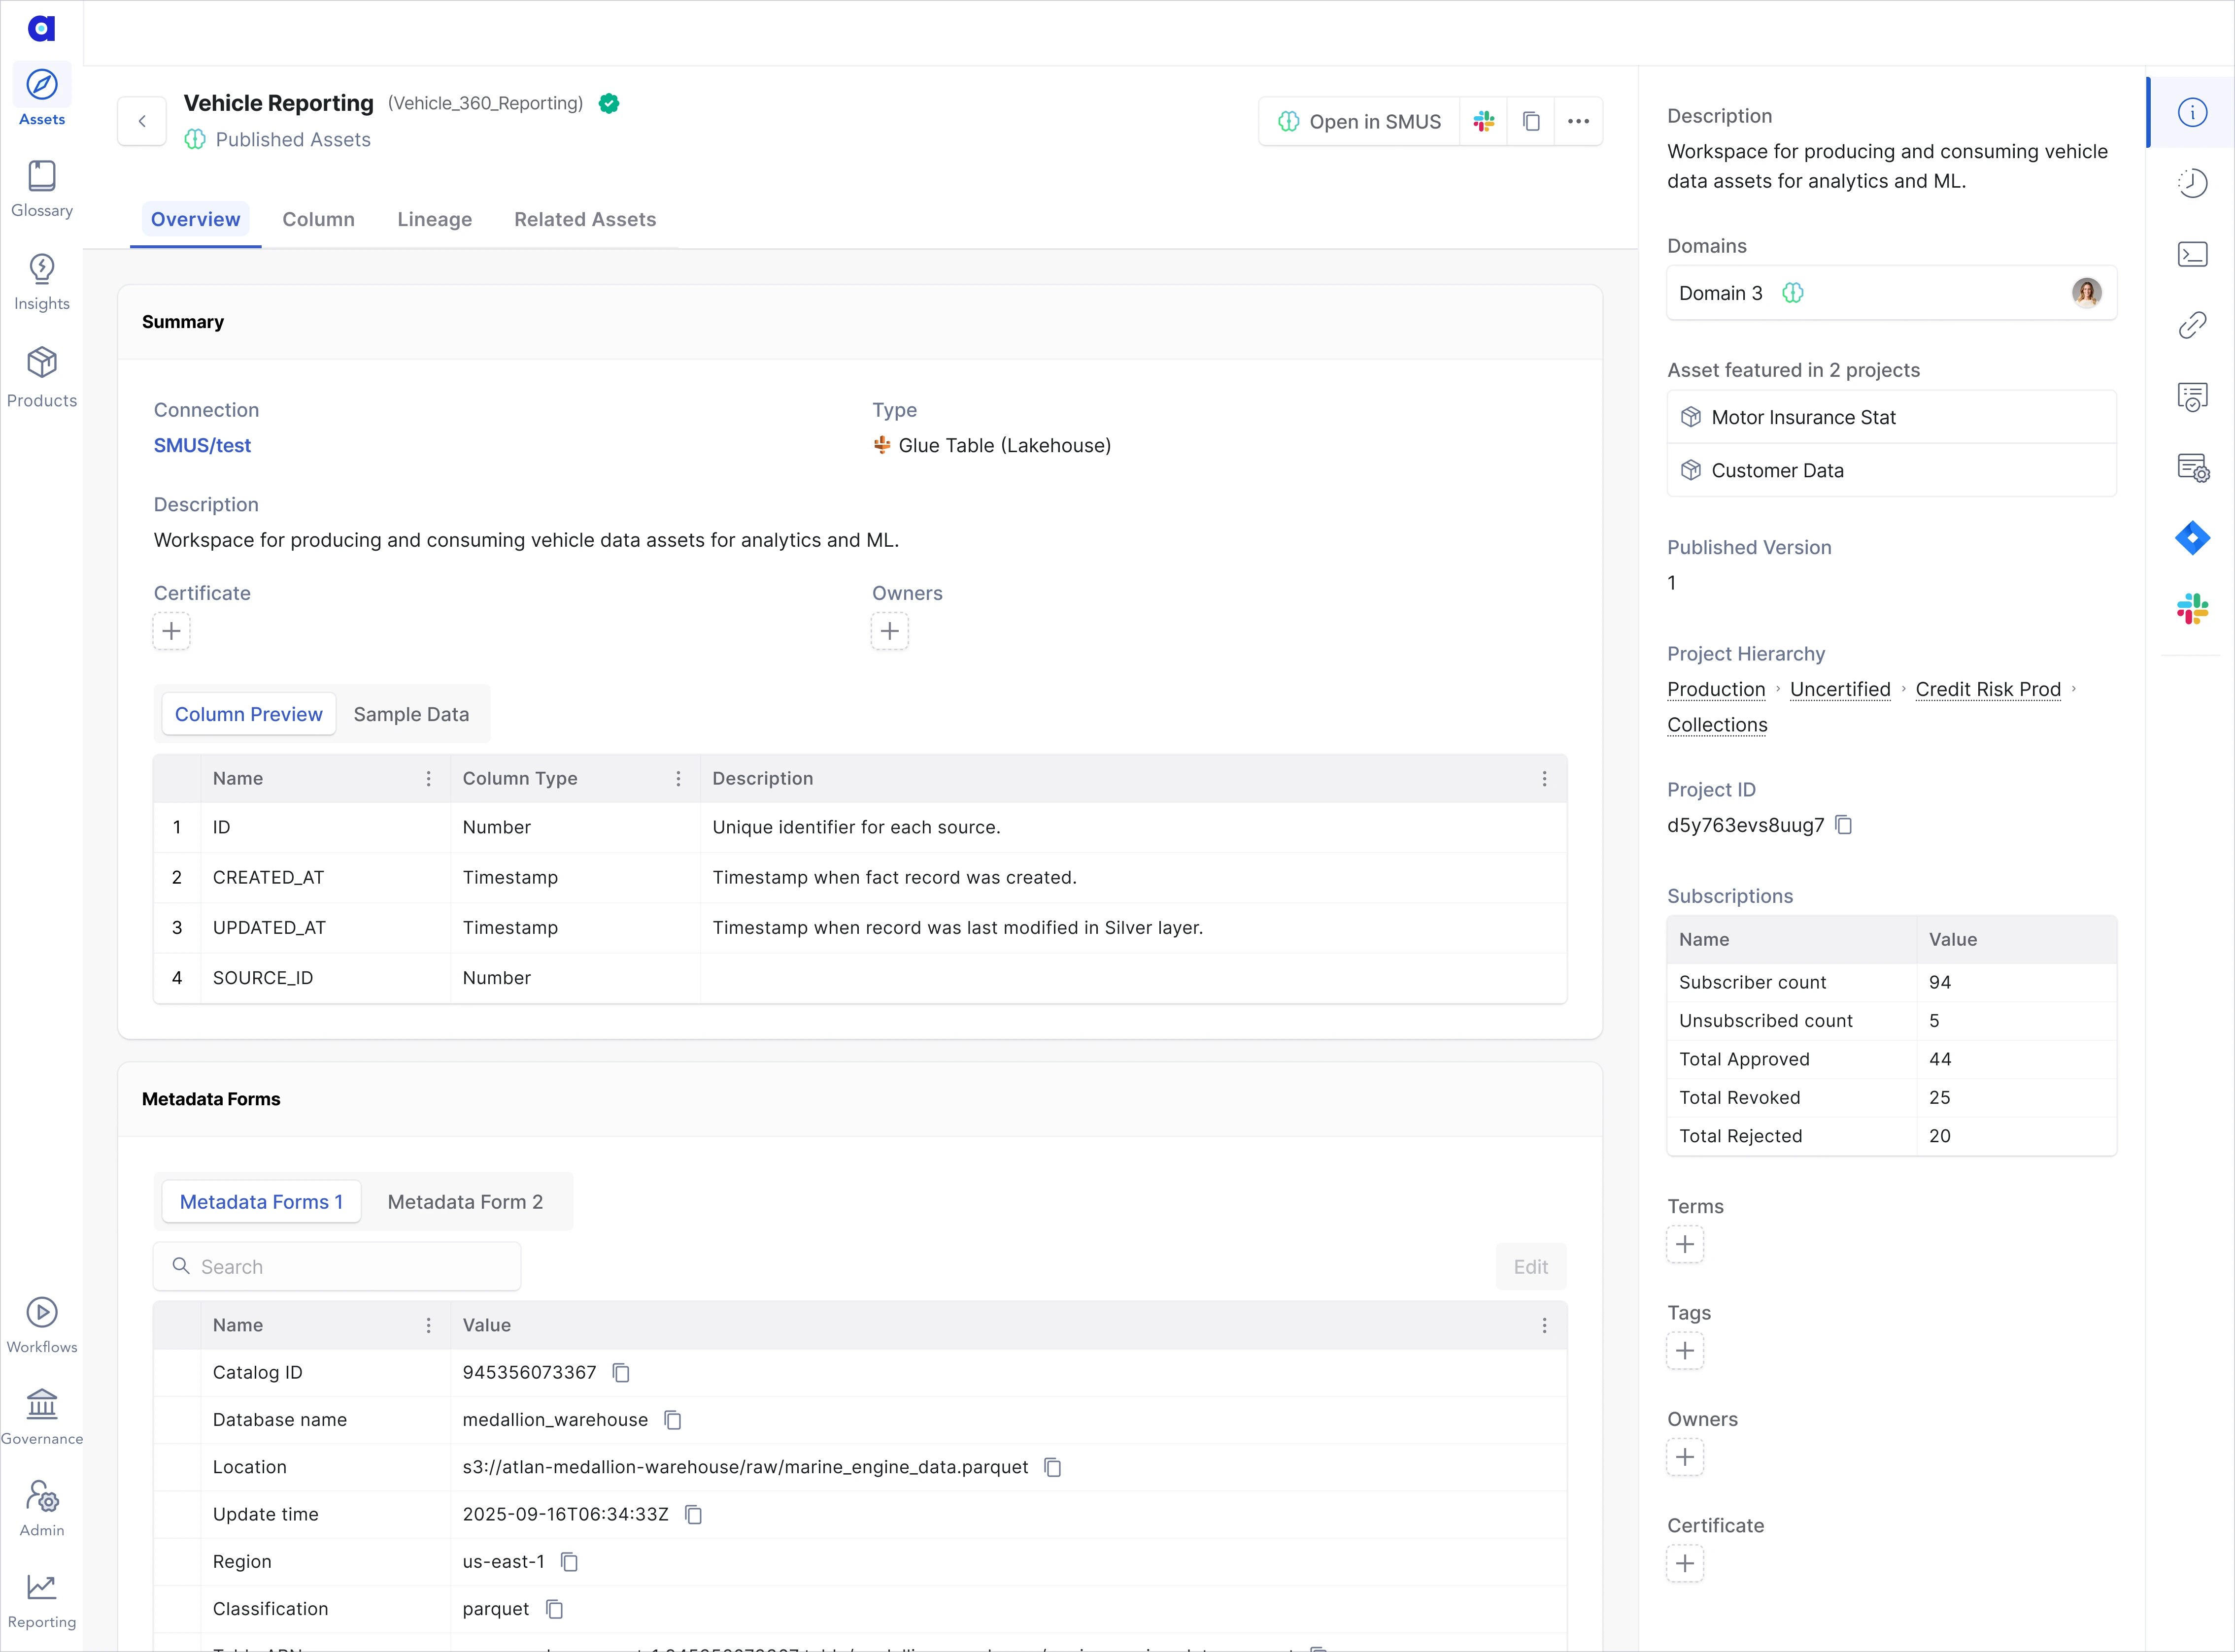Image resolution: width=2235 pixels, height=1652 pixels.
Task: Open the column options menu on the Description header
Action: tap(1545, 778)
